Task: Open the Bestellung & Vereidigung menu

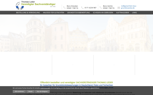Action: tap(28, 12)
